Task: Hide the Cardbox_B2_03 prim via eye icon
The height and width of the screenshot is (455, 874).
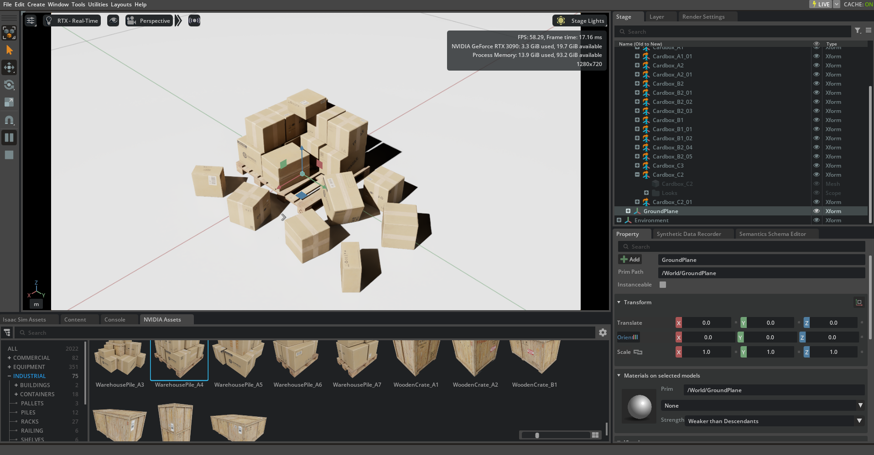Action: 817,111
